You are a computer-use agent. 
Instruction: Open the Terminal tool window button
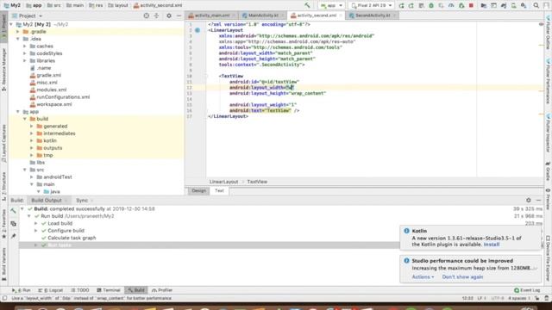click(x=109, y=290)
